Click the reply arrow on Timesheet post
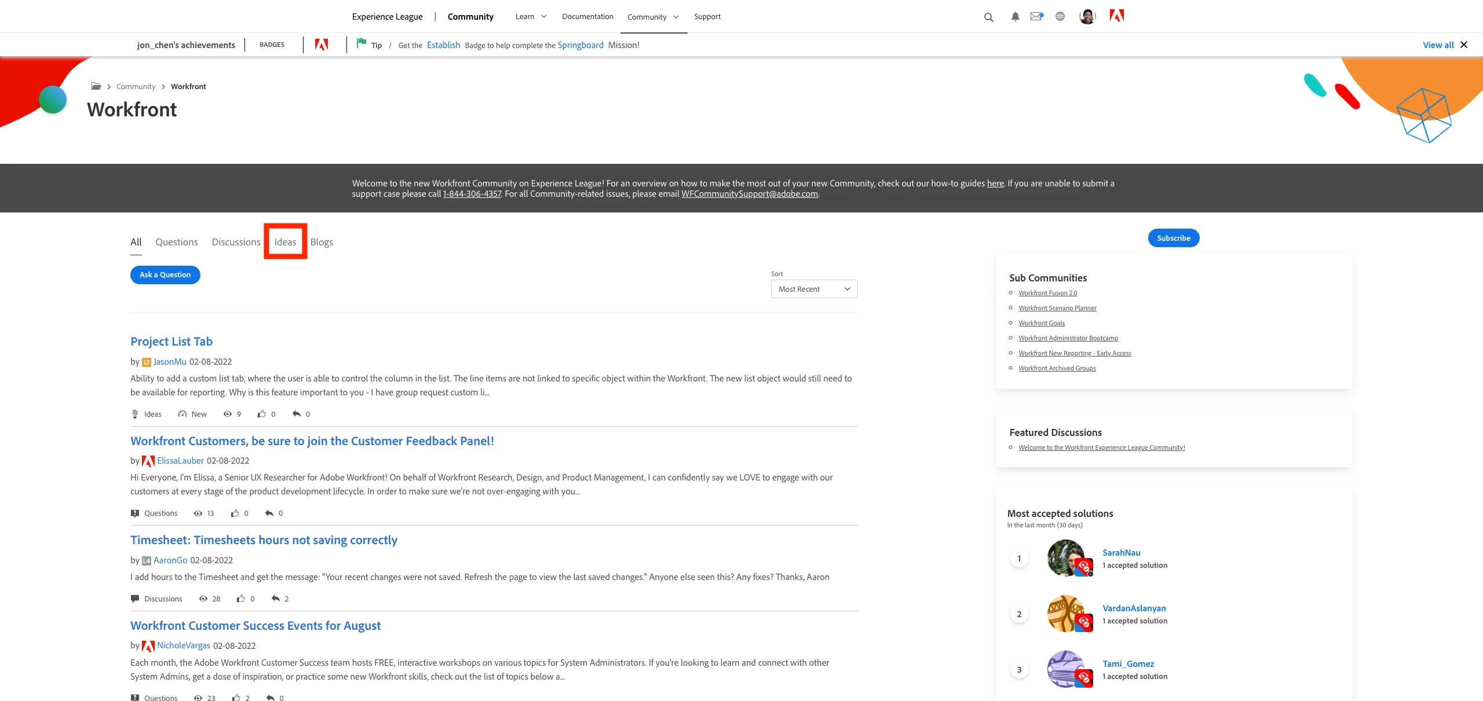The height and width of the screenshot is (701, 1483). pos(276,599)
